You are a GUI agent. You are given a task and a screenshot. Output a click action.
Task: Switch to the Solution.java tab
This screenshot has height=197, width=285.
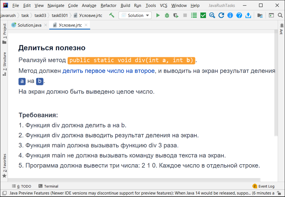point(30,25)
